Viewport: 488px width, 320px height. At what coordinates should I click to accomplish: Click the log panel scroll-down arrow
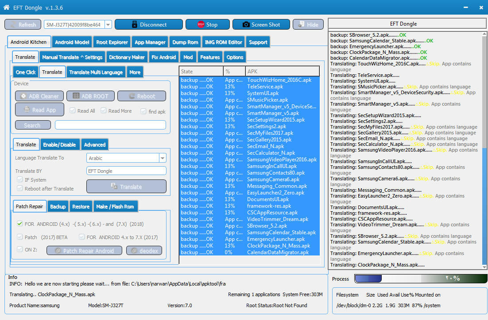[484, 267]
